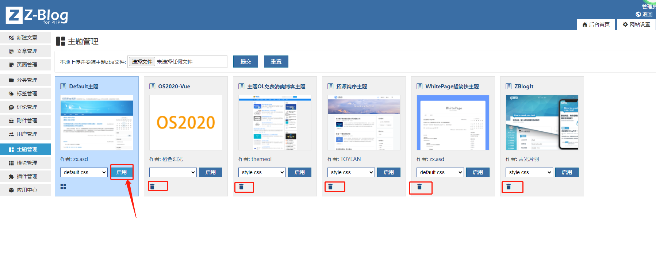This screenshot has height=257, width=656.
Task: Delete the OS2020-Vue theme via trash icon
Action: (x=152, y=187)
